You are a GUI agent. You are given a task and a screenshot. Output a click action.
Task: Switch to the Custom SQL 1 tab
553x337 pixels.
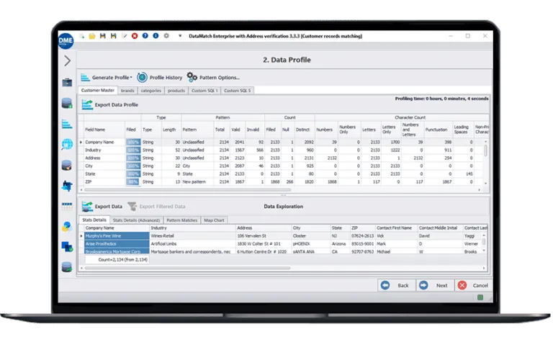click(x=204, y=91)
